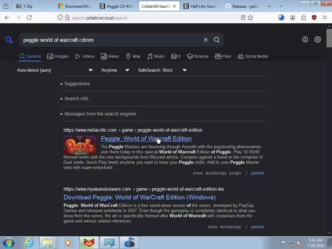Open SearXNG preferences gear
Viewport: 332px width, 249px height.
point(317,40)
